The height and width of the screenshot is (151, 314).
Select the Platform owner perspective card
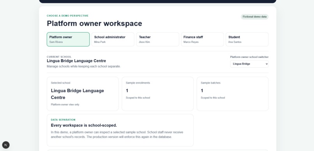coord(68,39)
